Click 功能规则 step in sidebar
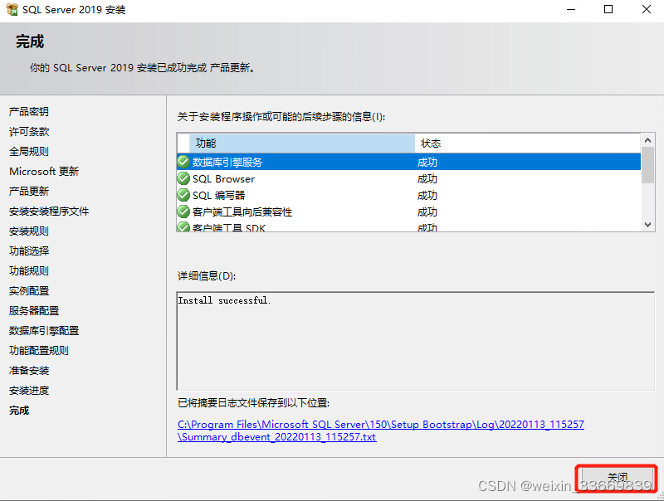 pyautogui.click(x=29, y=270)
